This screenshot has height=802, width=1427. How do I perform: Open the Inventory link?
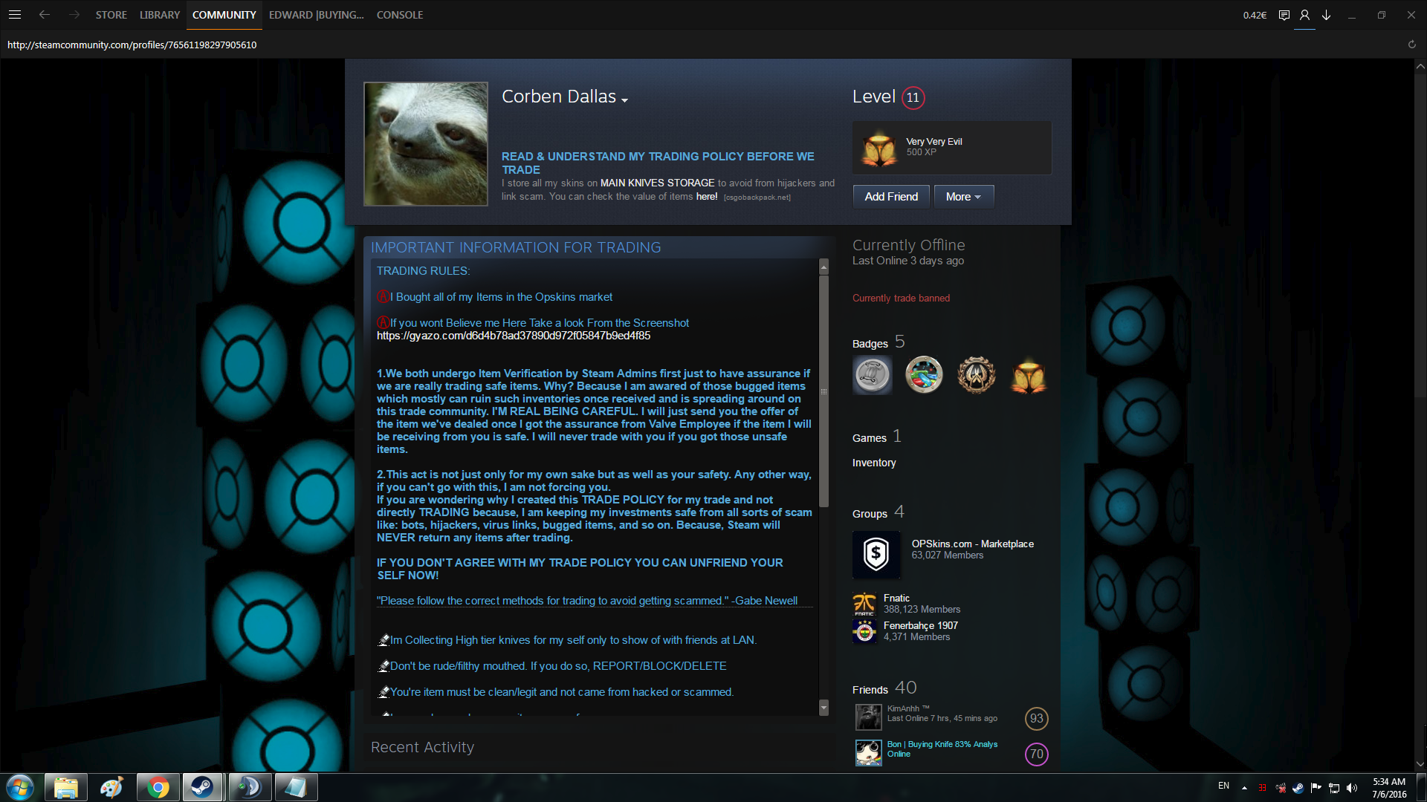[874, 463]
